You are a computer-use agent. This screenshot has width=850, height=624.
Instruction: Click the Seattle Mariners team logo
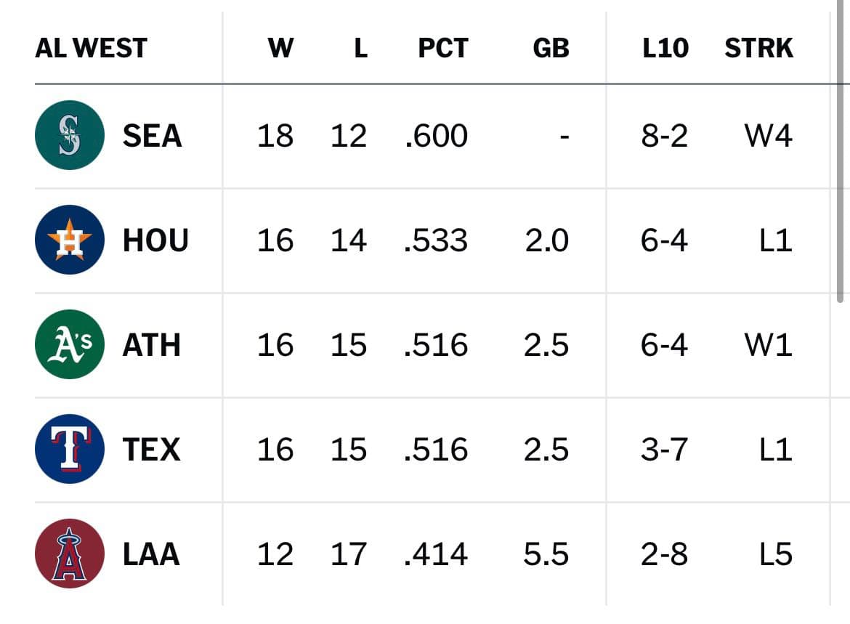point(70,136)
